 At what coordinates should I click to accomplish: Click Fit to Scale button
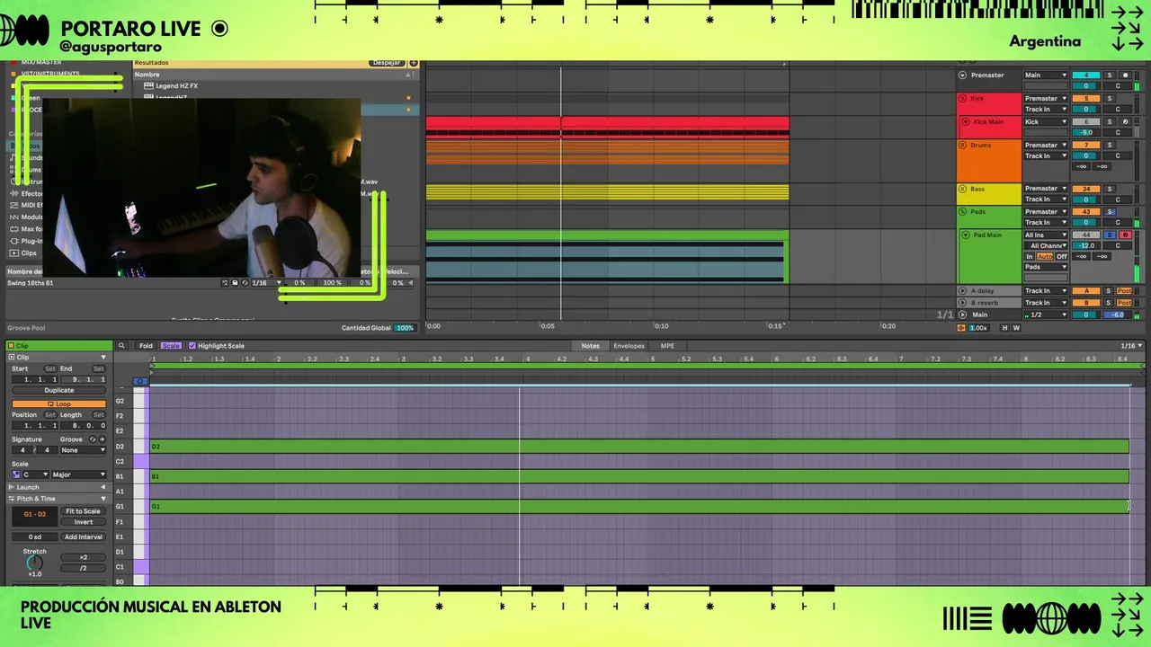click(83, 511)
